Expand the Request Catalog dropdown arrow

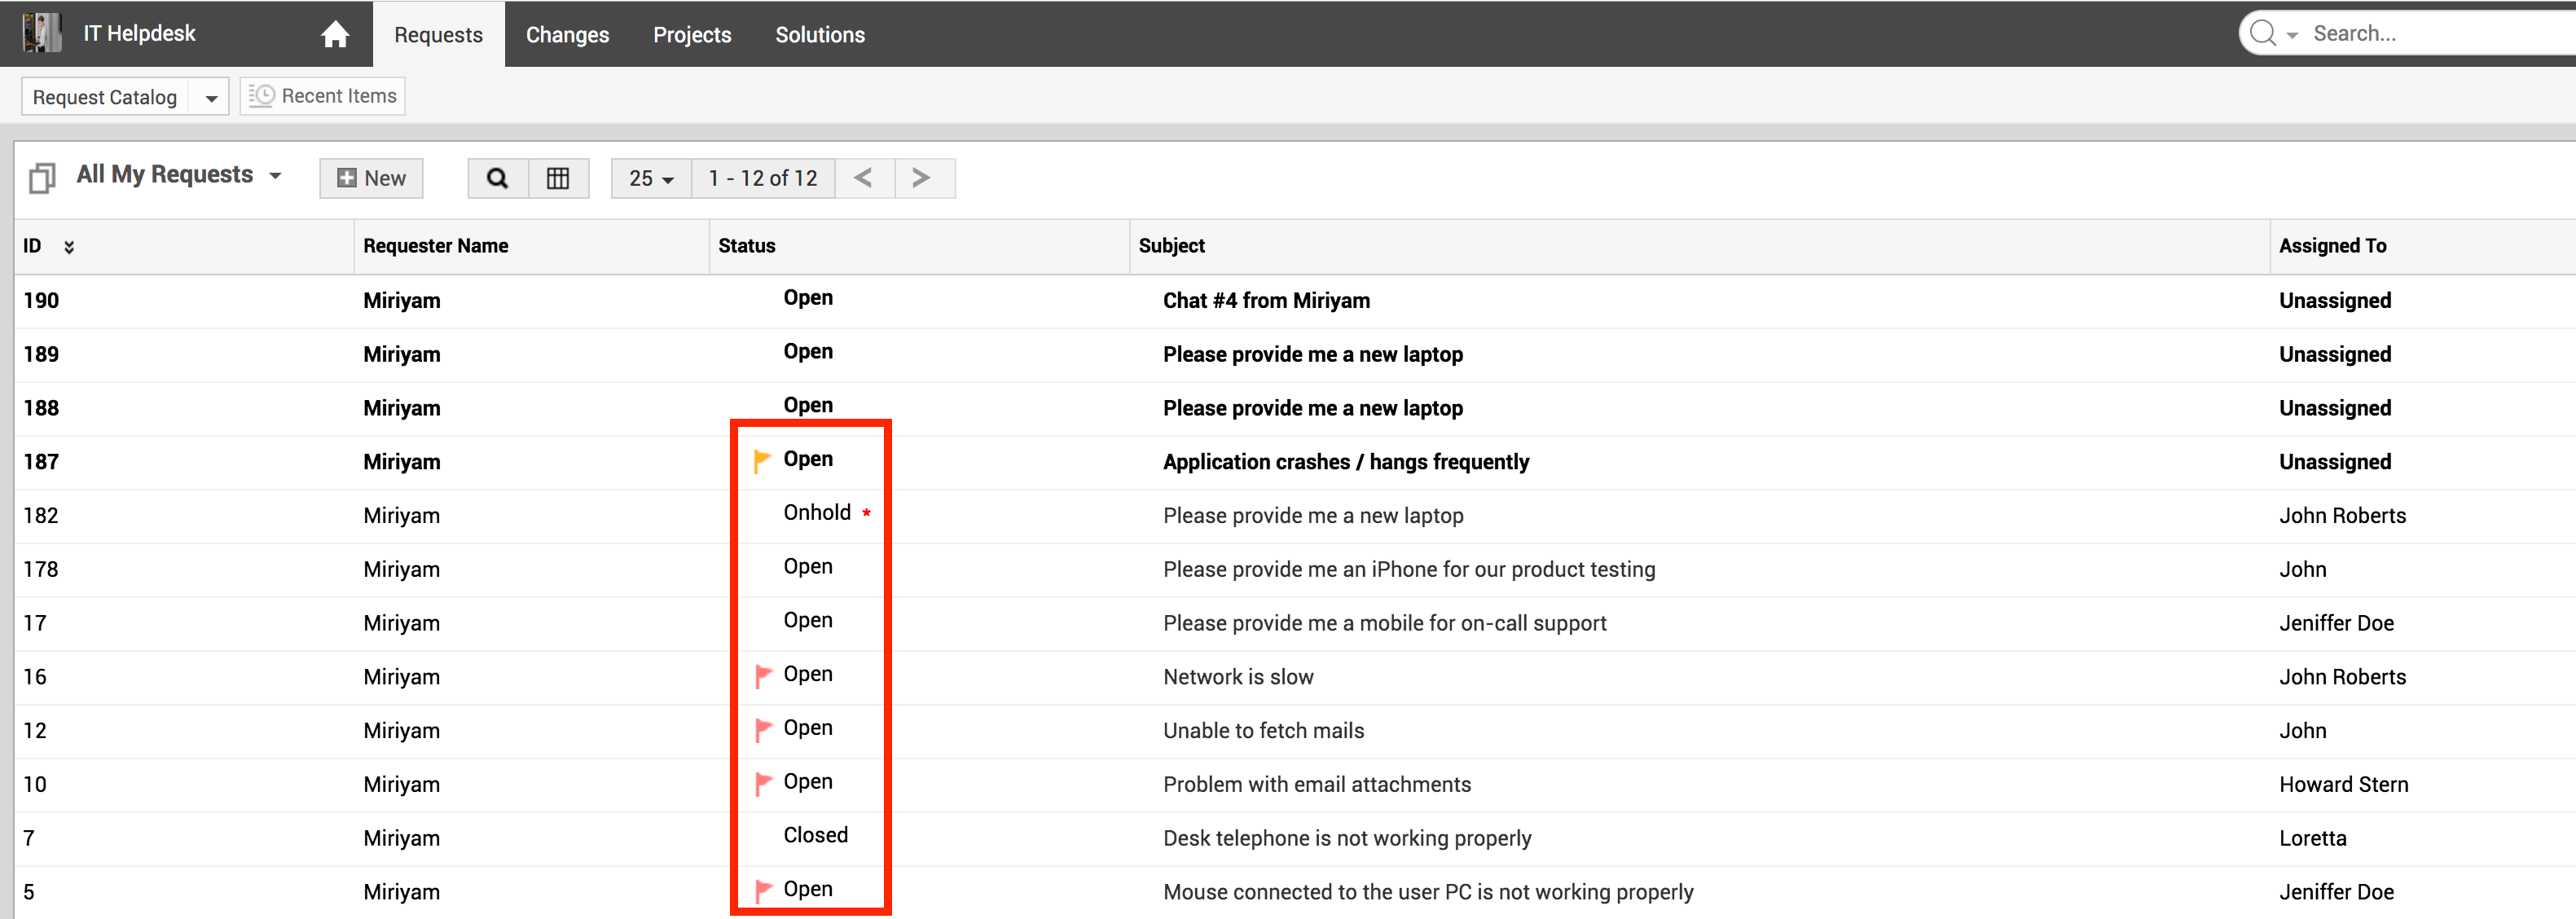tap(210, 98)
